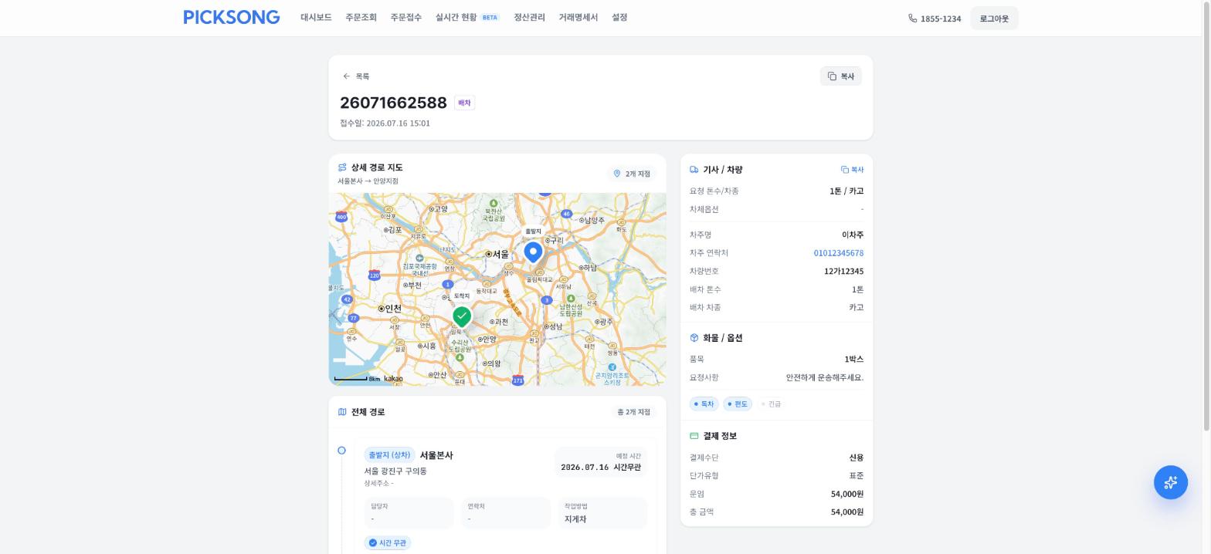Copy driver info via 기사 / 차량 복사
The image size is (1211, 554).
click(853, 170)
